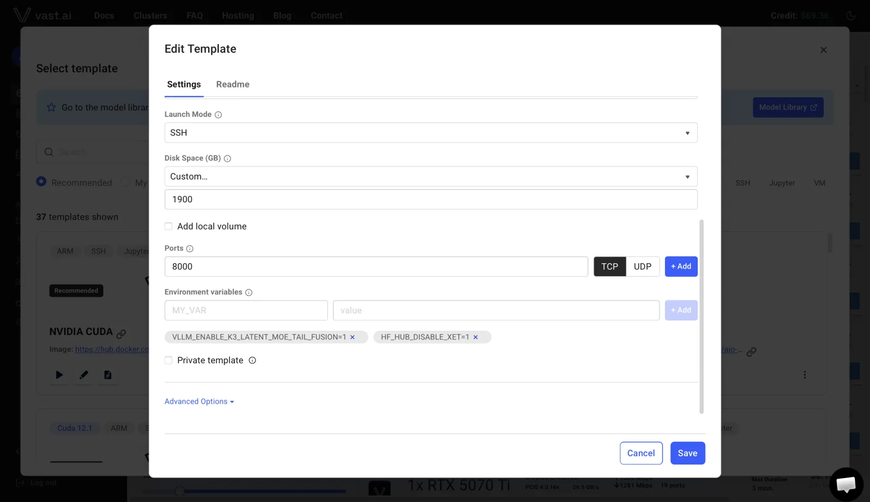Click the Environment variables info icon
The height and width of the screenshot is (502, 870).
248,293
